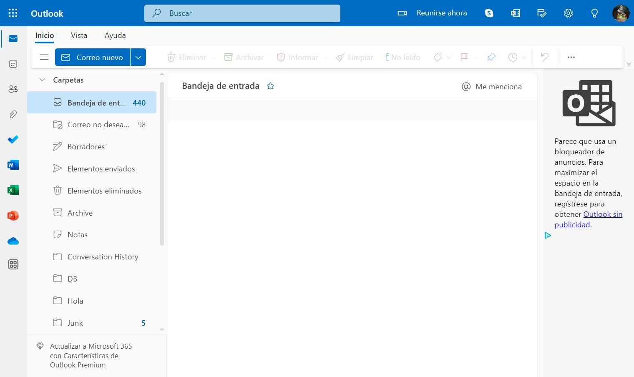Switch to the Inicio tab
The image size is (634, 377).
click(45, 35)
